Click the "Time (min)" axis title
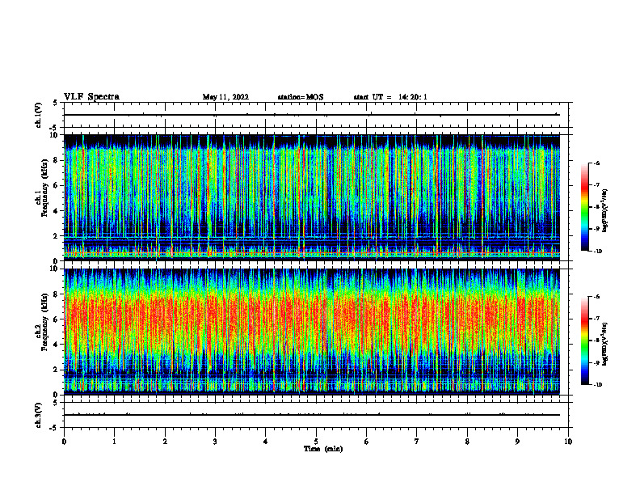This screenshot has width=640, height=495. click(x=323, y=449)
